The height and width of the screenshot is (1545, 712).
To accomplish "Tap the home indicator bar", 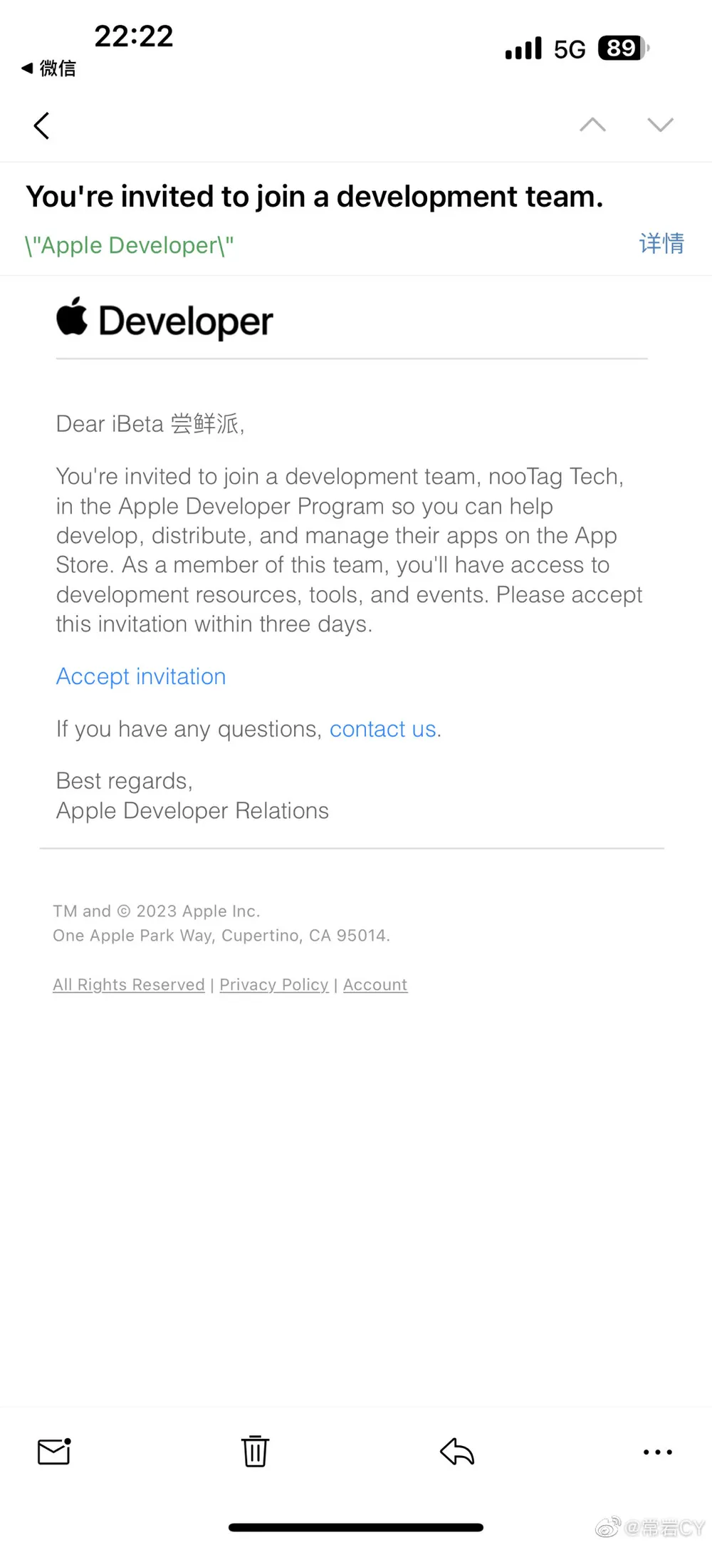I will point(356,1527).
